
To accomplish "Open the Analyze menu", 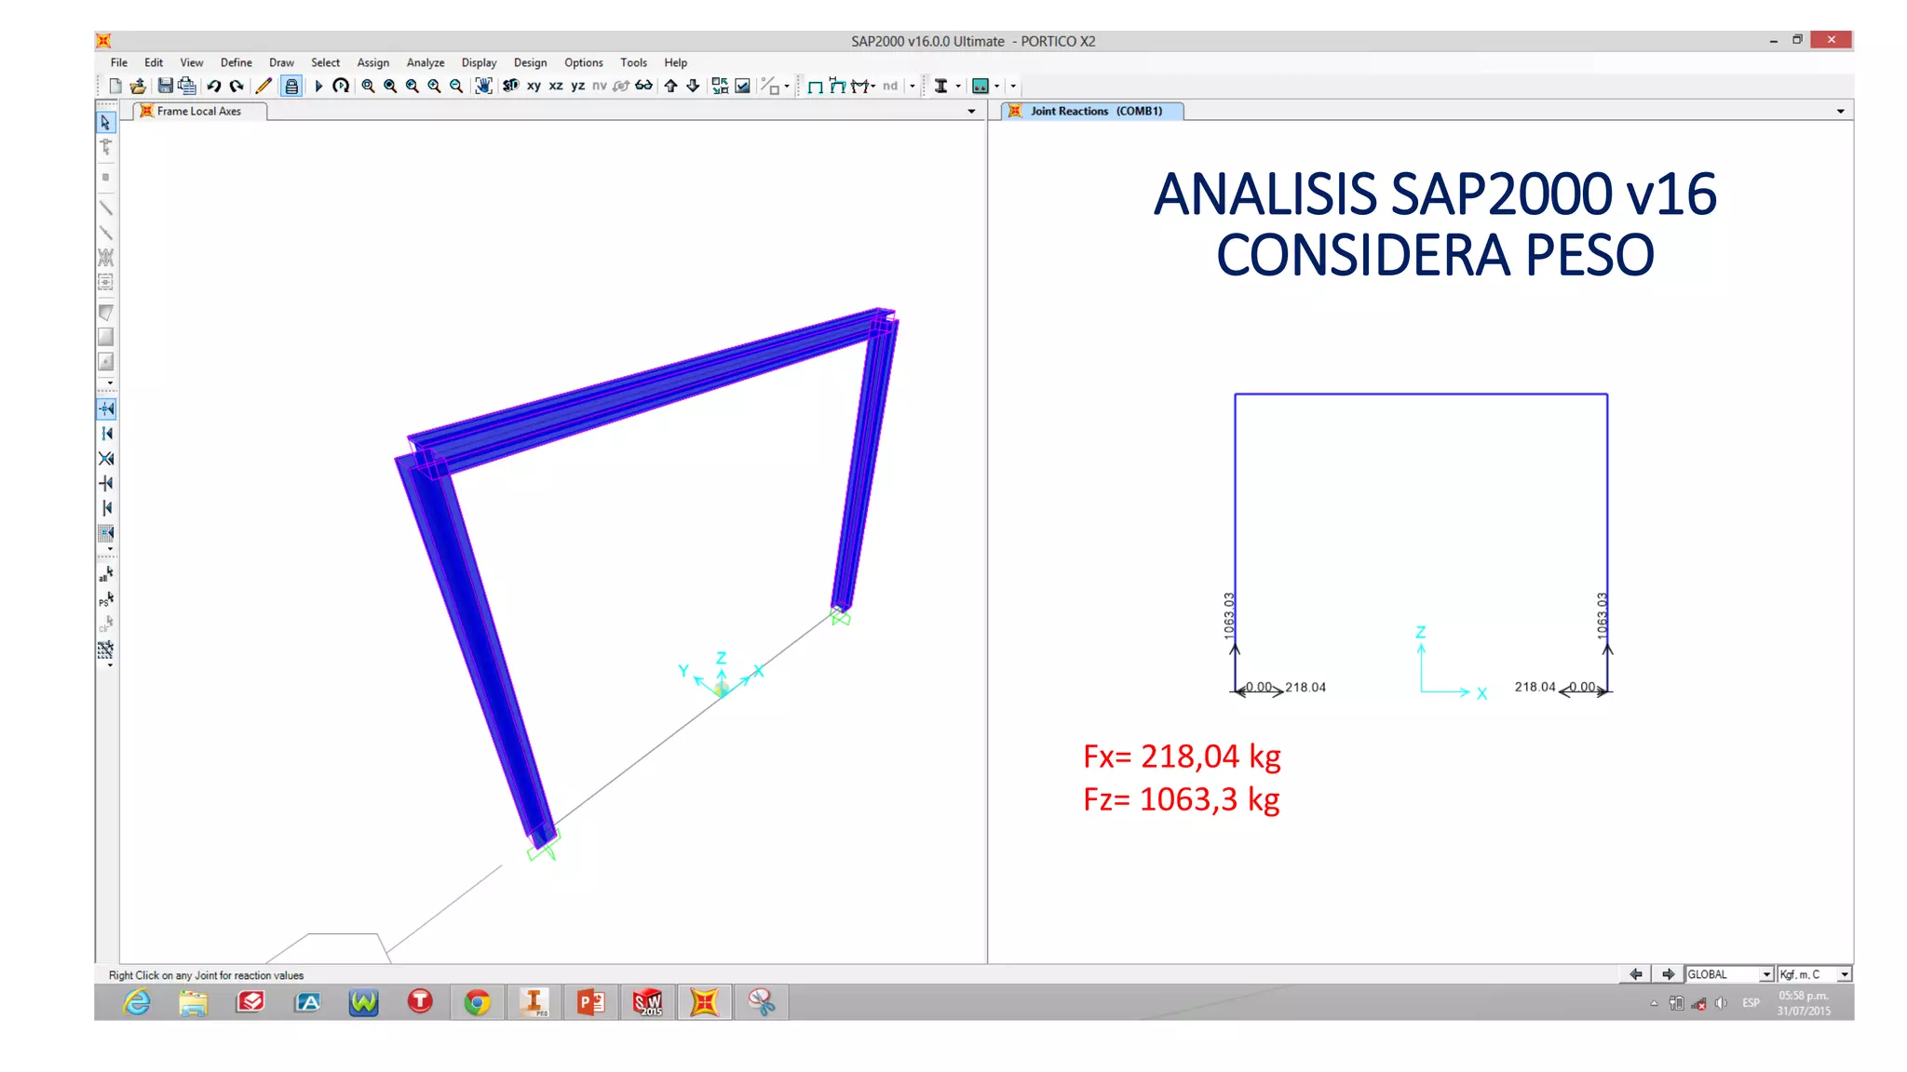I will 425,62.
